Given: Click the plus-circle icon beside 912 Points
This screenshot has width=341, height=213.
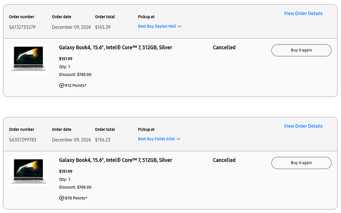Looking at the screenshot, I should [x=62, y=85].
